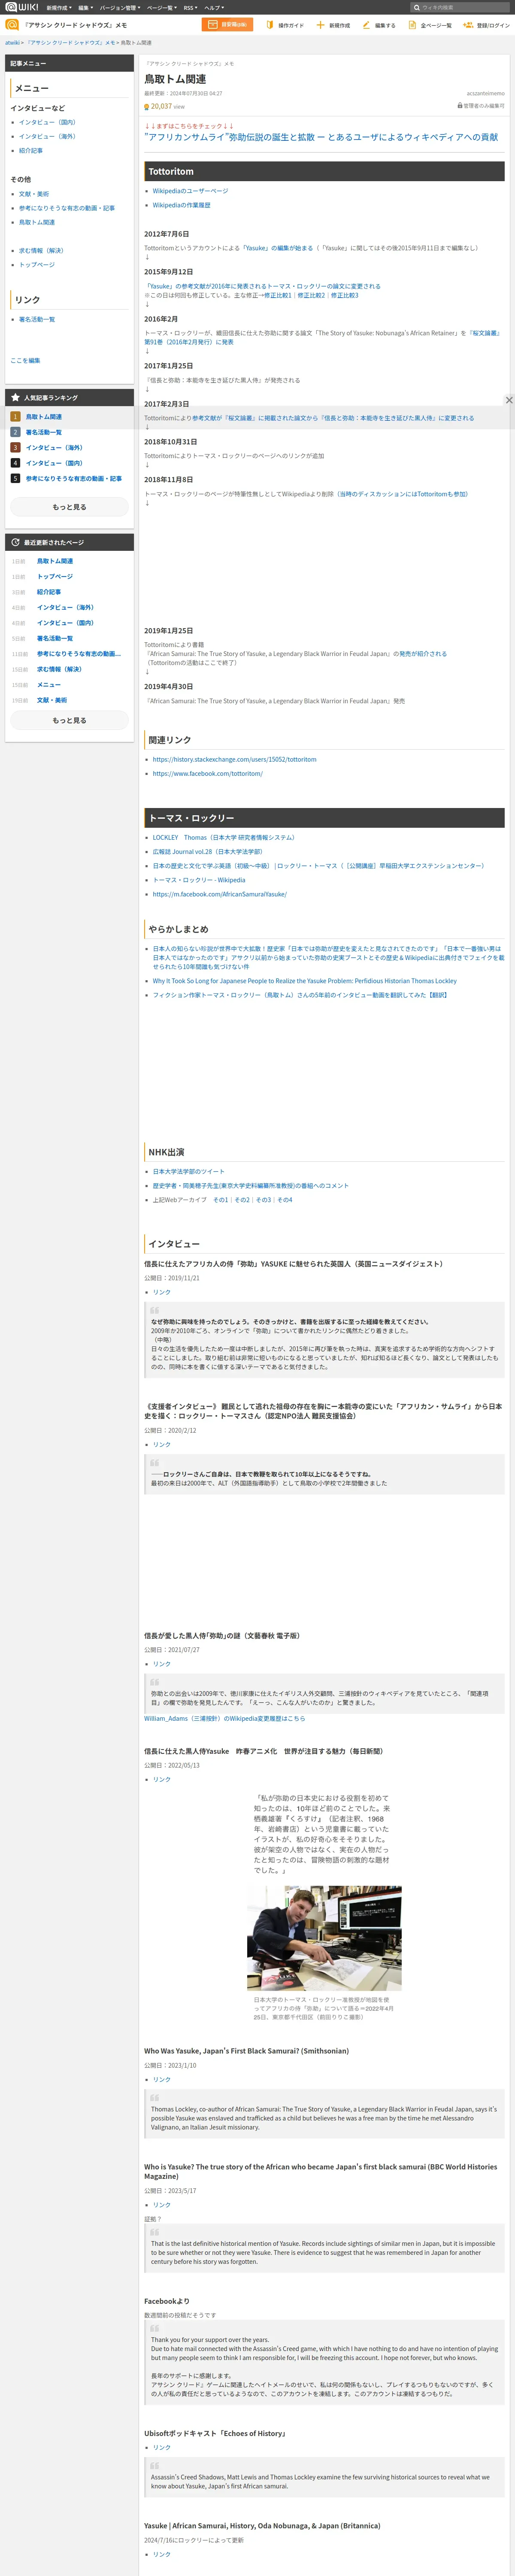This screenshot has height=2576, width=515.
Task: Open the 操作ガイド guide icon link
Action: 269,25
